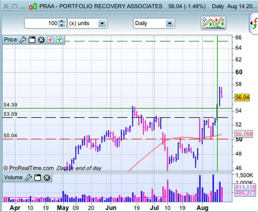This screenshot has height=212, width=258.
Task: Click the 50.768 moving average tag
Action: (x=244, y=134)
